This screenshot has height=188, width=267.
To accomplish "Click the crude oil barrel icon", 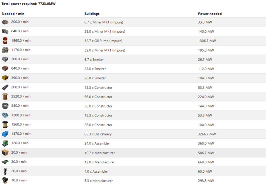I will pos(5,41).
